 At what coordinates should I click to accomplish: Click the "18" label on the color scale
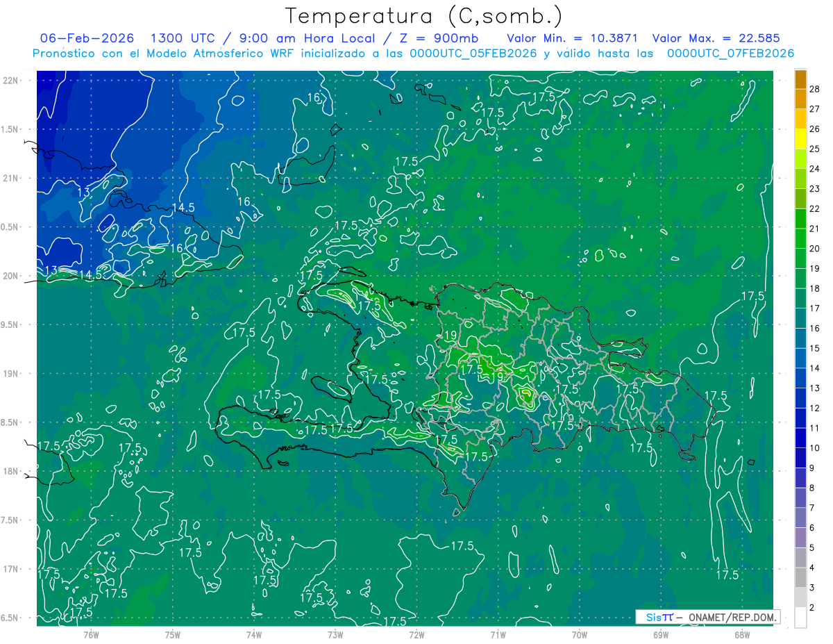815,288
